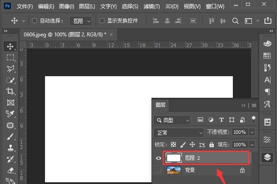Viewport: 277px width, 184px height.
Task: Toggle shape layer filter icon
Action: [232, 120]
